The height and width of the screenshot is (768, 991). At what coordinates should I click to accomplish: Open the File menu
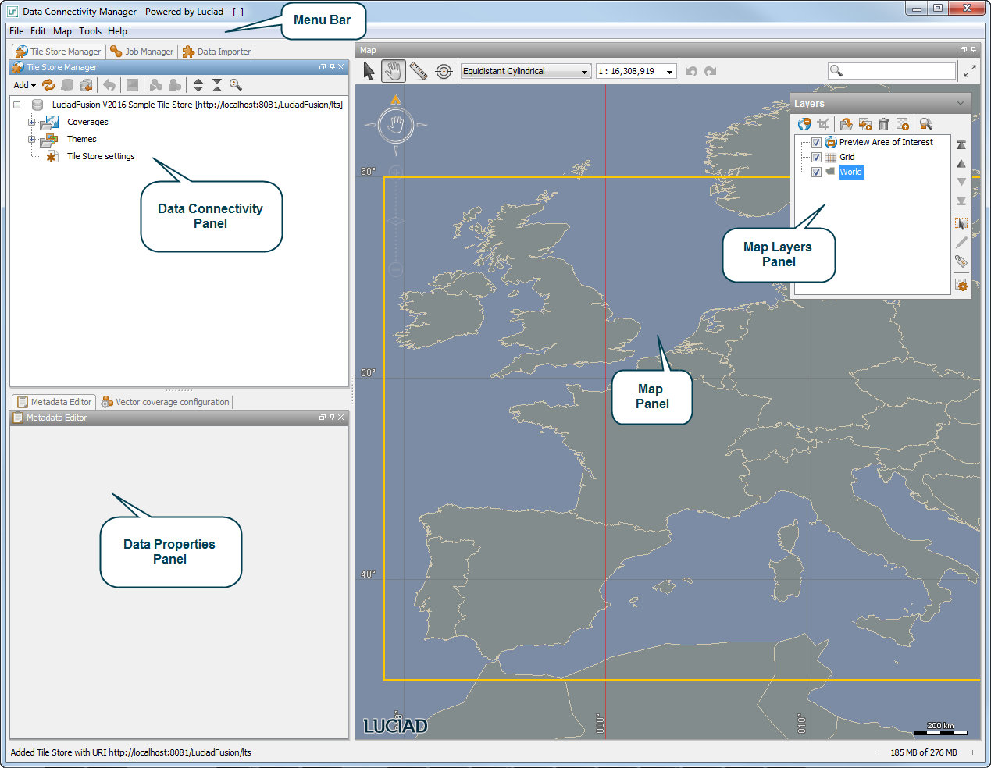point(16,31)
